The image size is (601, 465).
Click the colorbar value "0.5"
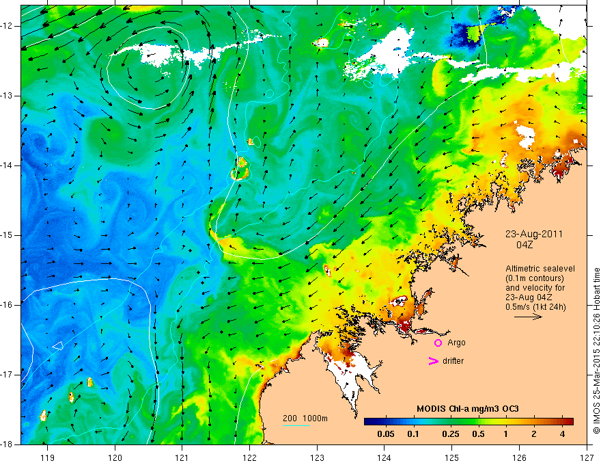coord(478,434)
